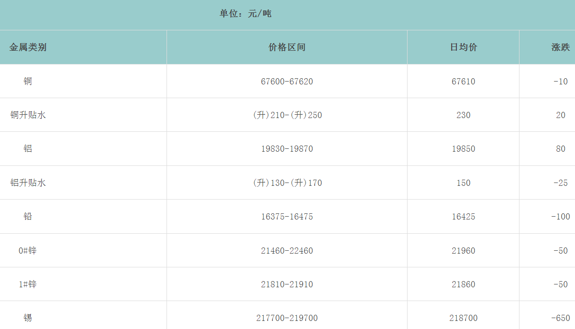Click the 金属类别 column header

point(28,47)
